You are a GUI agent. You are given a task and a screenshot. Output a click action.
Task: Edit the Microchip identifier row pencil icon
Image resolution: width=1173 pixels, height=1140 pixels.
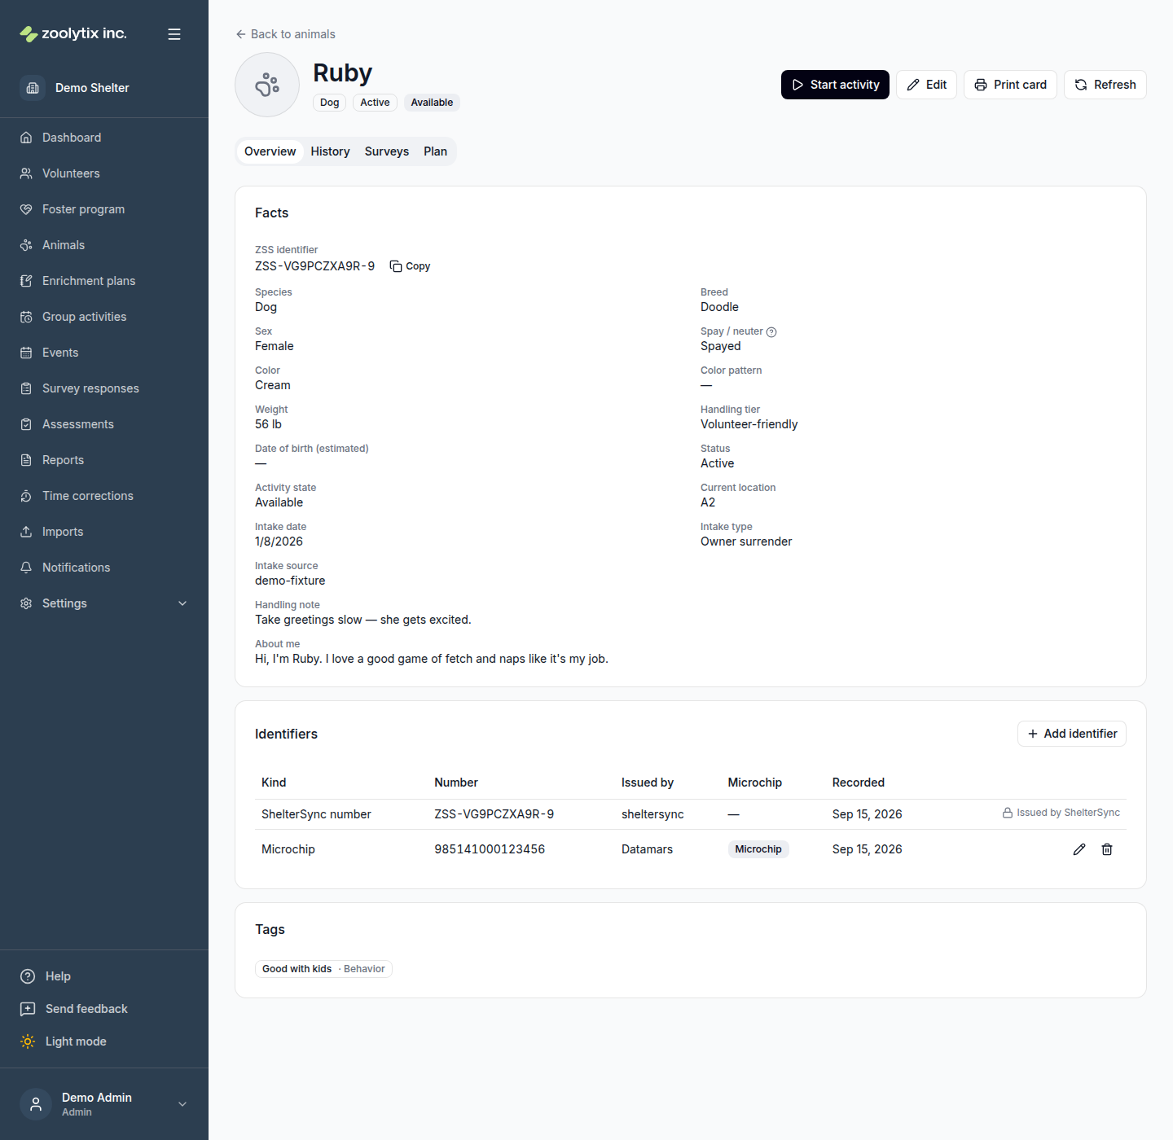(x=1079, y=849)
